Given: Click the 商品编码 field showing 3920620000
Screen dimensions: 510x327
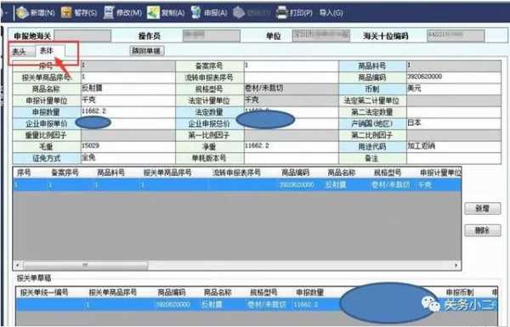Looking at the screenshot, I should tap(454, 77).
